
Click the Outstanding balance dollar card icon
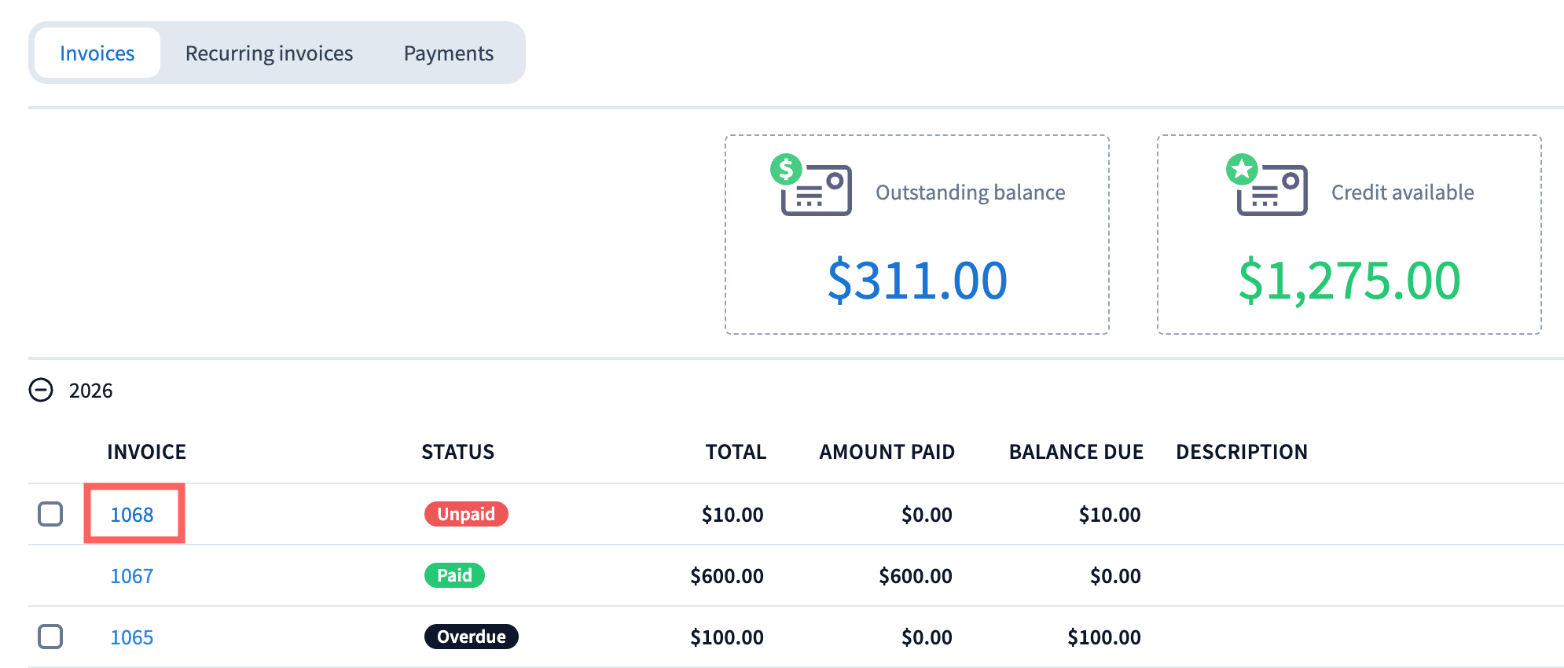point(810,185)
